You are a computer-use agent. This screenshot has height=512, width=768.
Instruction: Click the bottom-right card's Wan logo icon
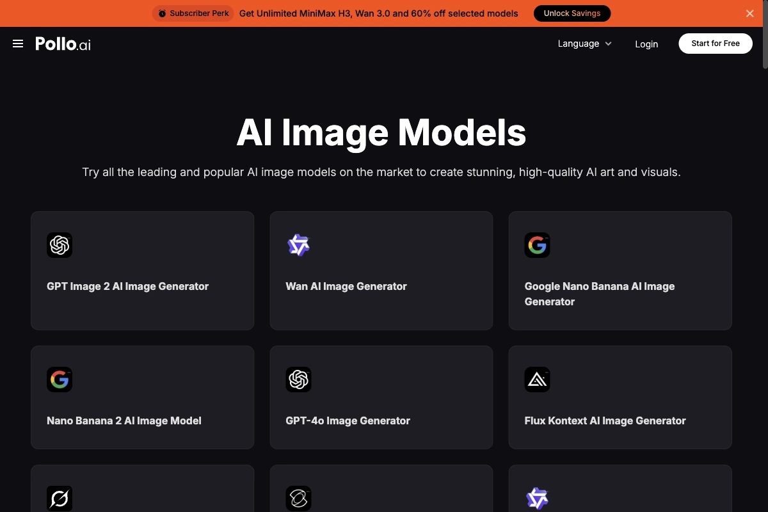[537, 499]
